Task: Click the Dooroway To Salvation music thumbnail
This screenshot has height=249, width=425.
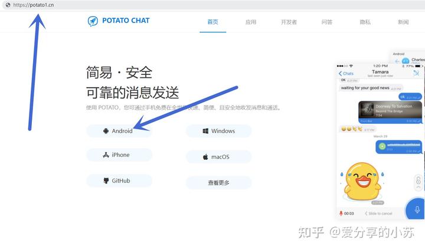Action: click(x=367, y=110)
